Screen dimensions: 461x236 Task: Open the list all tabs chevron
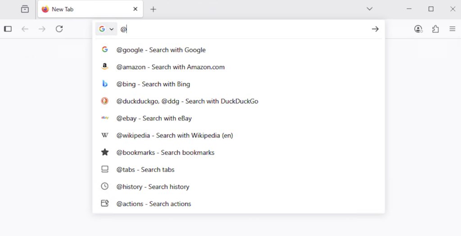coord(369,9)
